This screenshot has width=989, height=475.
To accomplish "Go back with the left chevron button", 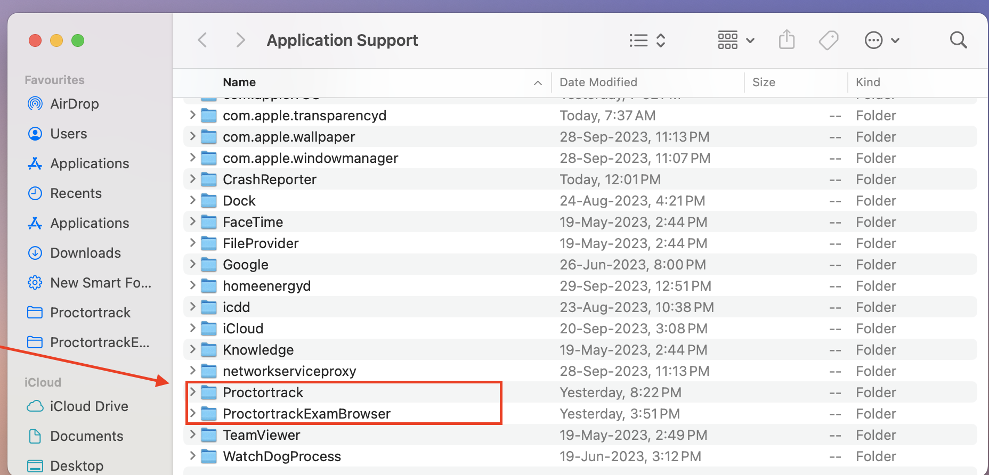I will tap(202, 40).
